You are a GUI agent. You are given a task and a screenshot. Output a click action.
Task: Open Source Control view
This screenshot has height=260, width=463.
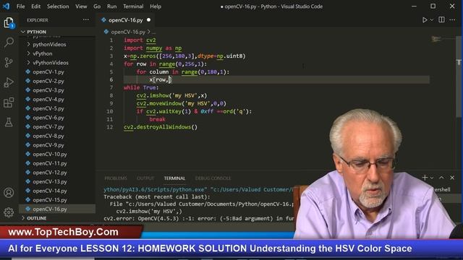(x=9, y=62)
